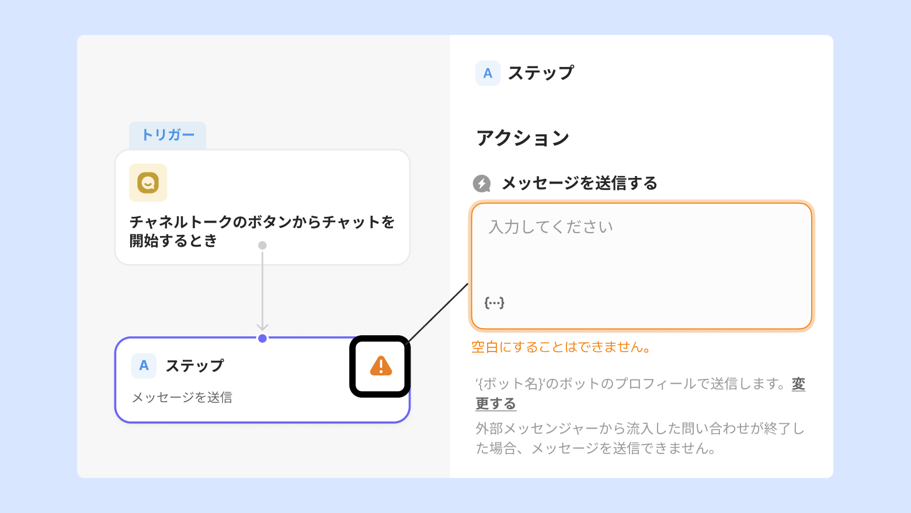Click the error text 空白にすることはできません

(561, 347)
